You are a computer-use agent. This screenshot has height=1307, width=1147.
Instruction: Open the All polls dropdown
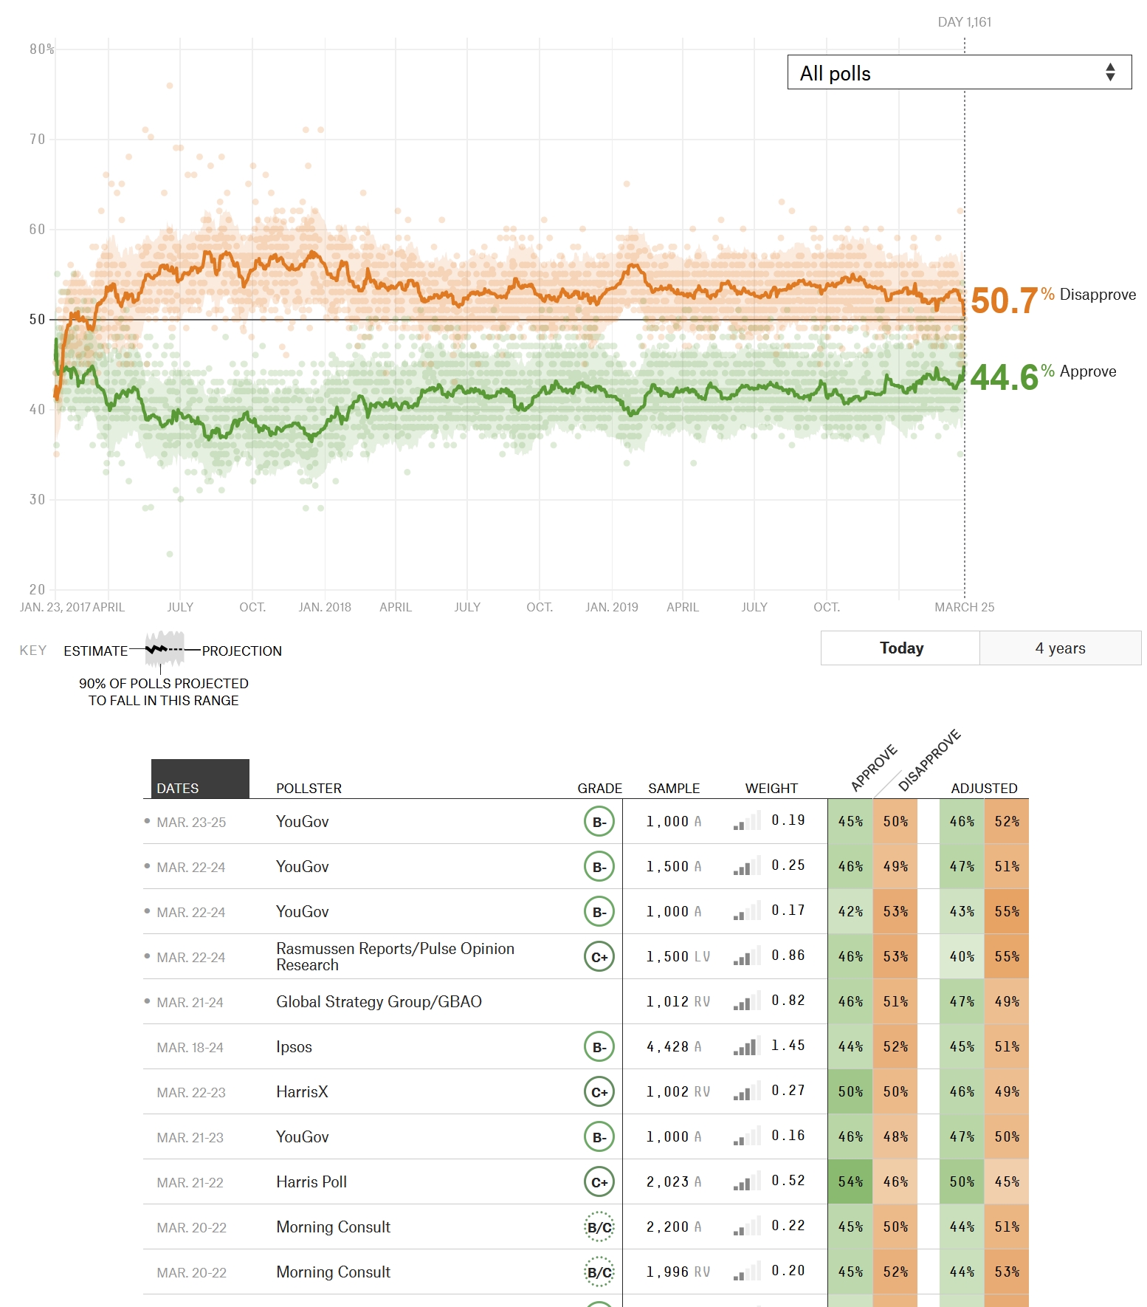coord(958,73)
